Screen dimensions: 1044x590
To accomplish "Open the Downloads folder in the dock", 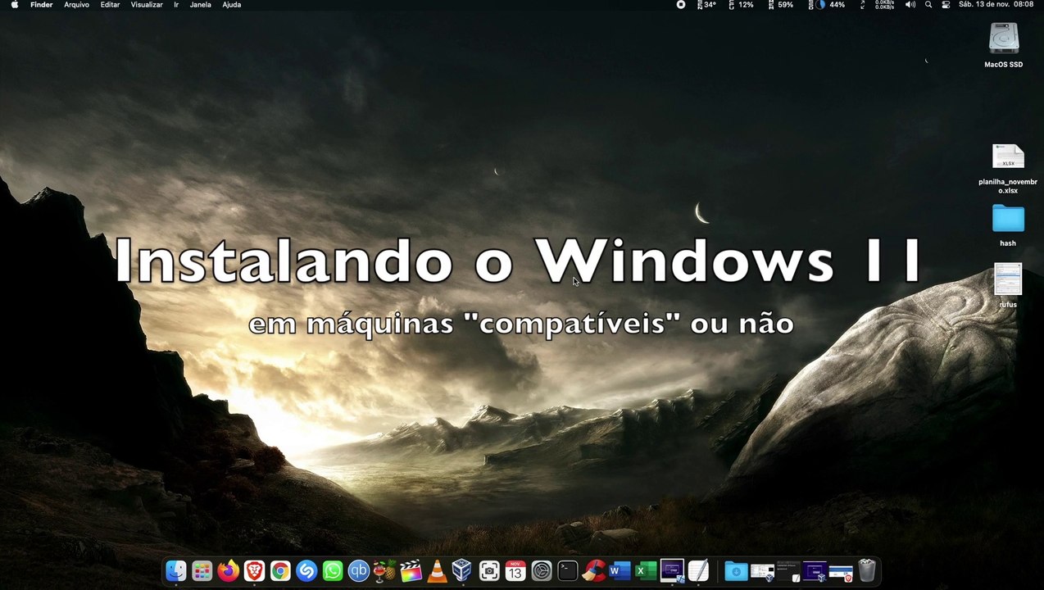I will (736, 570).
